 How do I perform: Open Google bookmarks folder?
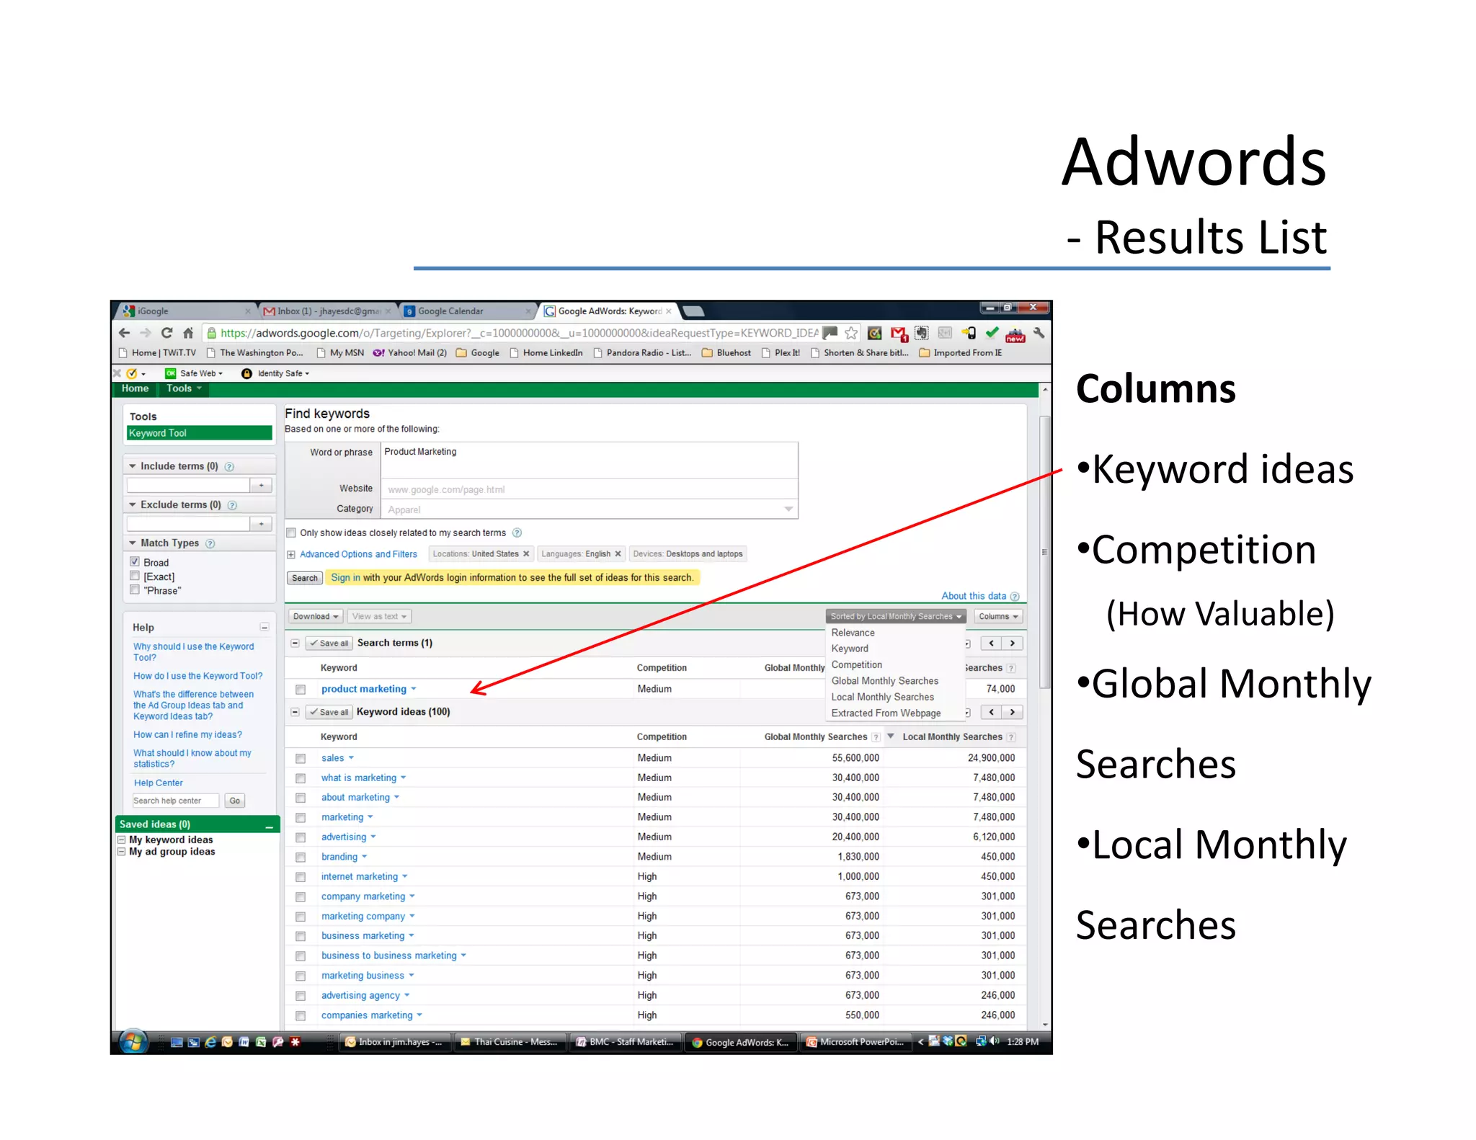(x=478, y=353)
